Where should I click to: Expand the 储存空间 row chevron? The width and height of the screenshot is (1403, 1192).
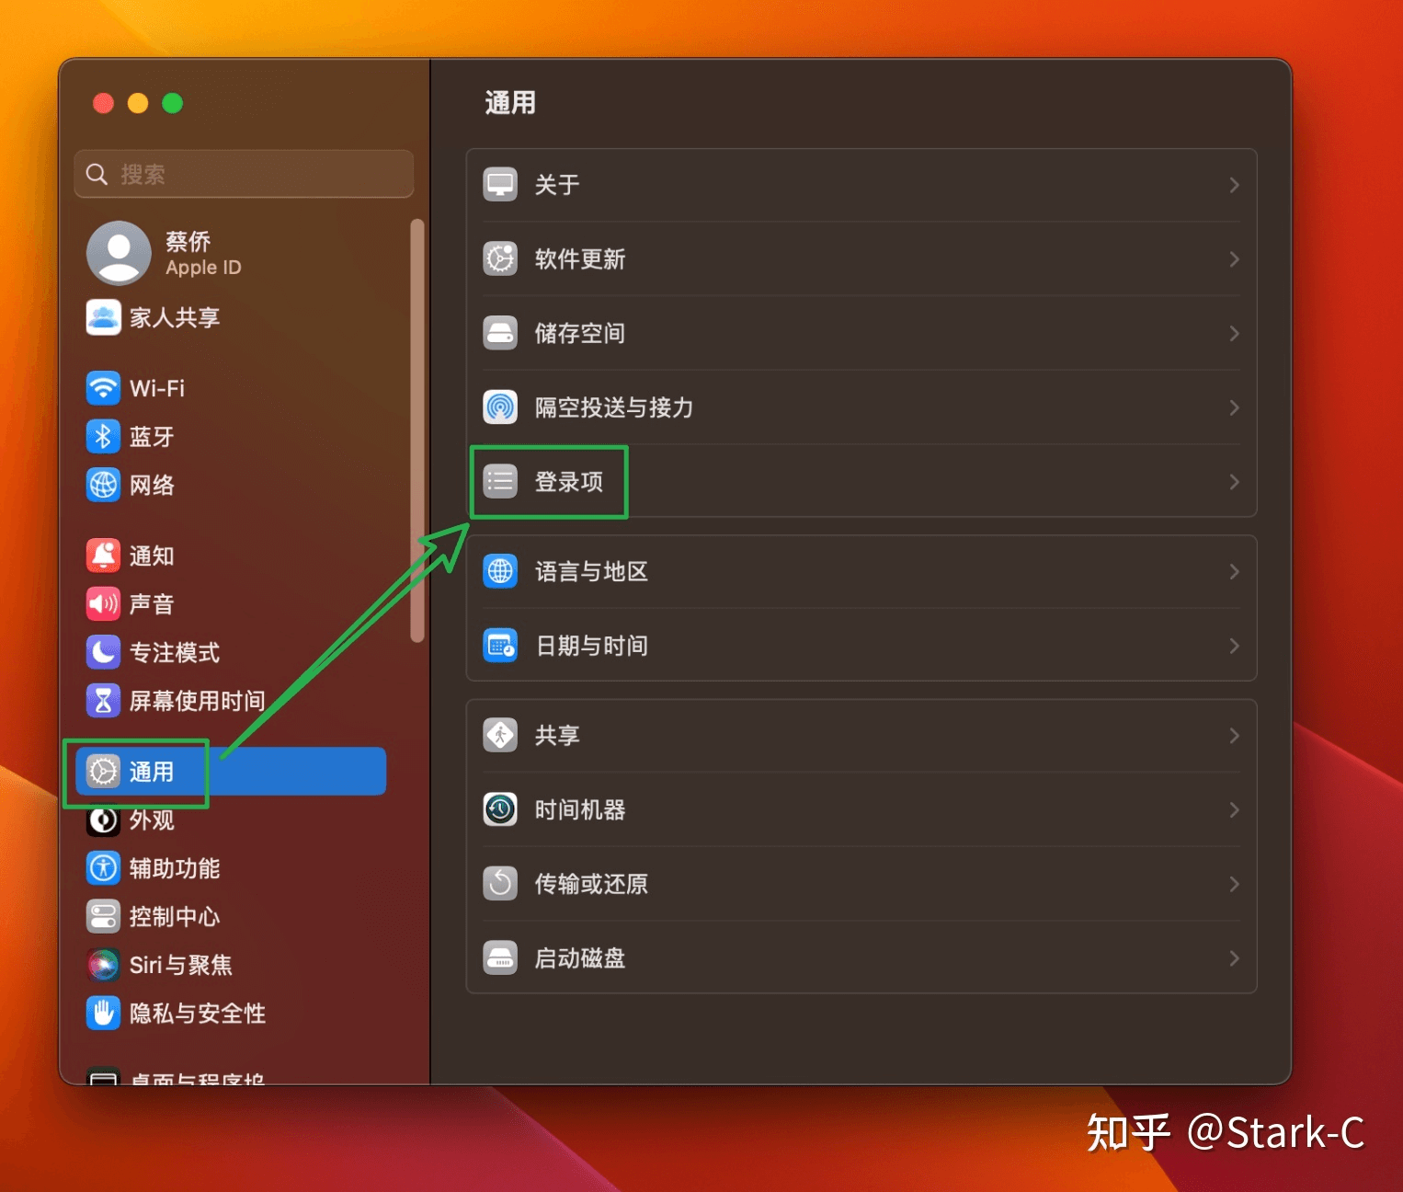click(x=1234, y=333)
